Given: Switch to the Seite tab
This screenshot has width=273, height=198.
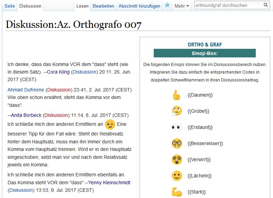Looking at the screenshot, I should 10,6.
